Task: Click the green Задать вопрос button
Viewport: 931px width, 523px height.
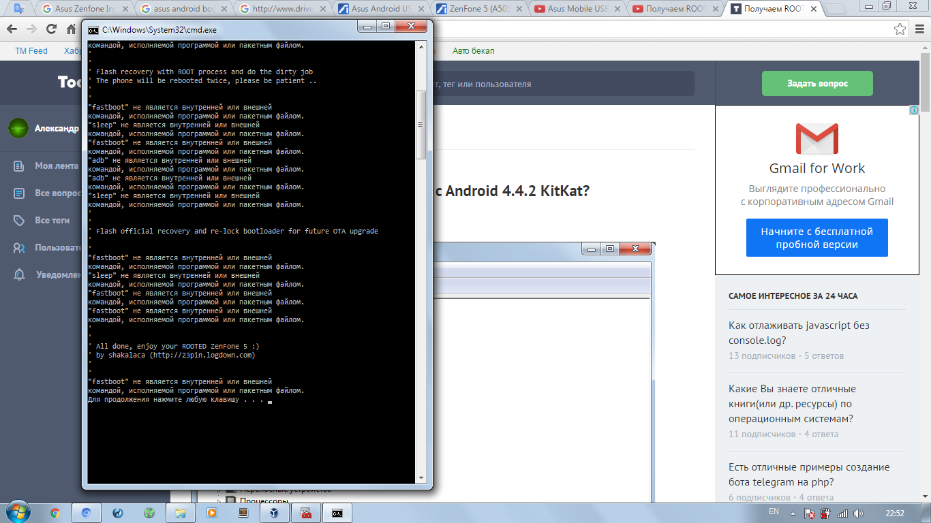Action: pyautogui.click(x=817, y=83)
